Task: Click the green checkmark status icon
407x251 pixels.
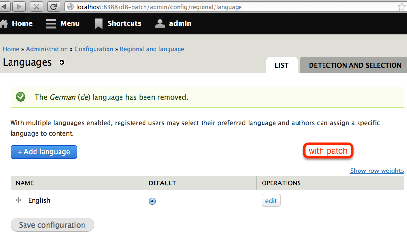Action: coord(21,97)
